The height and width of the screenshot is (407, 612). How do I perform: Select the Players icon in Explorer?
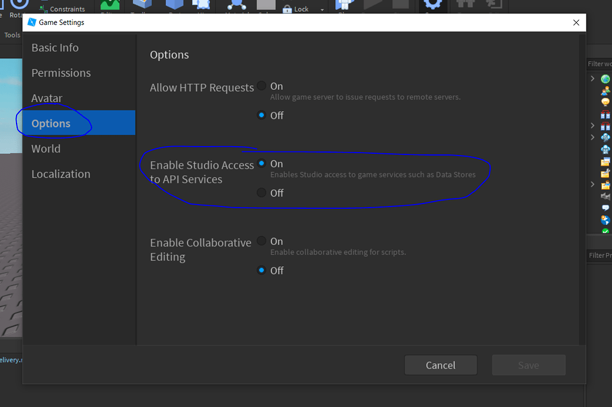coord(605,91)
